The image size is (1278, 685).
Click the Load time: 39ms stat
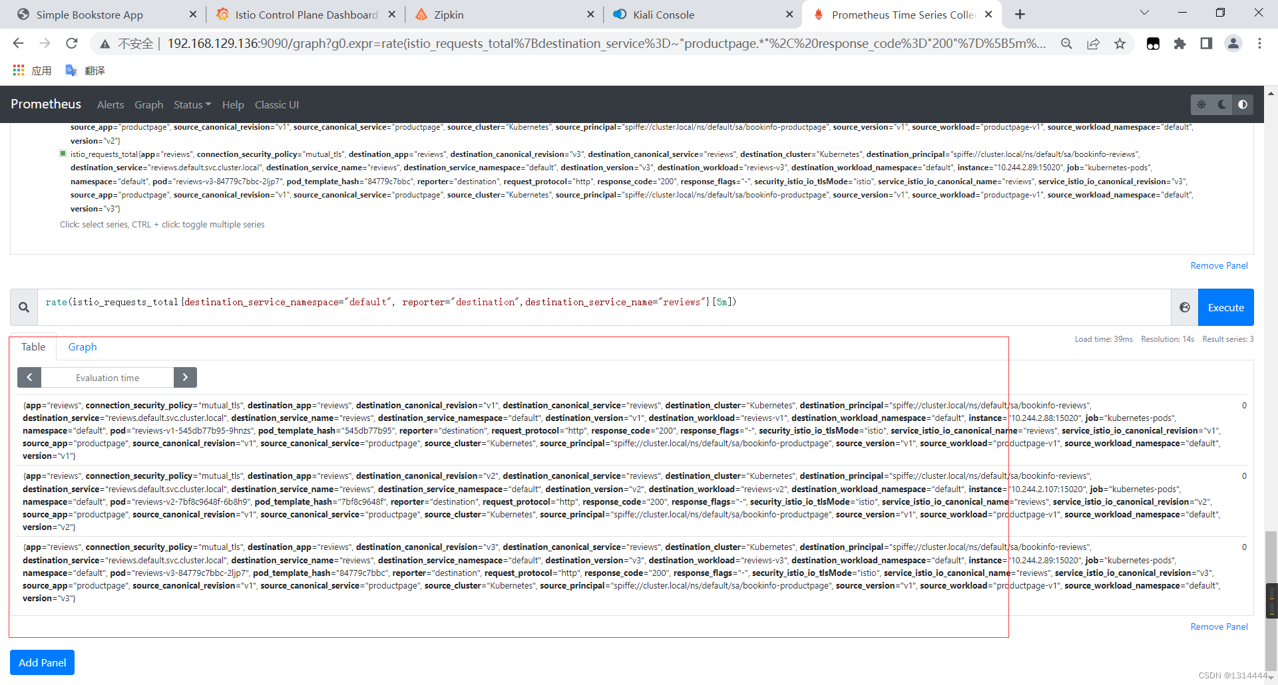(x=1103, y=339)
